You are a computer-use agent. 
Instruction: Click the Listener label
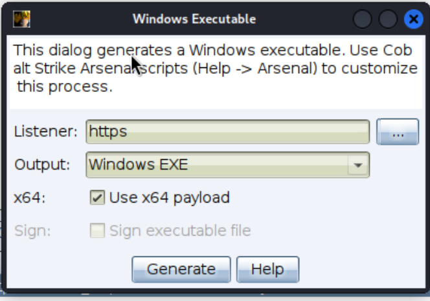click(45, 132)
